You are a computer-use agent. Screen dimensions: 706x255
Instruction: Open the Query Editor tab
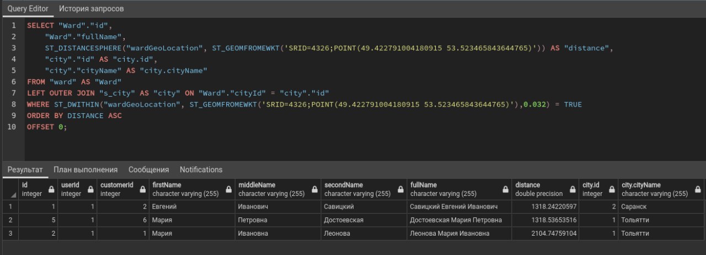(x=28, y=9)
